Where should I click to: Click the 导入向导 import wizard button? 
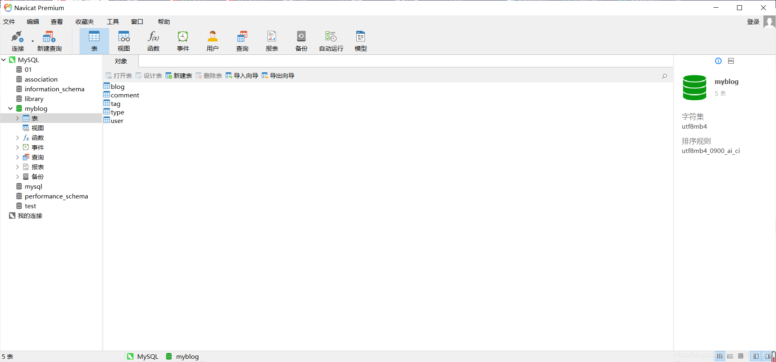coord(242,75)
